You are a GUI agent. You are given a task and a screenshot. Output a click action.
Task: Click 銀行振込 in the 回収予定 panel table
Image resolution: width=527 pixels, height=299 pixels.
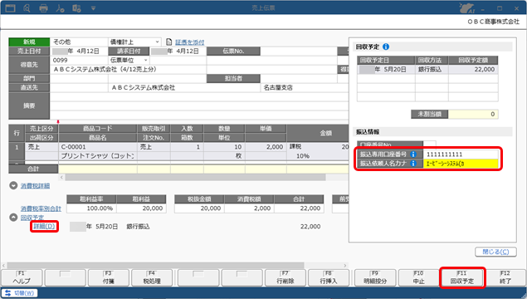pyautogui.click(x=432, y=69)
